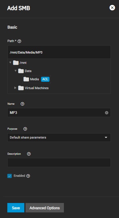Image resolution: width=119 pixels, height=218 pixels.
Task: Expand the Virtual Machines folder
Action: point(15,88)
